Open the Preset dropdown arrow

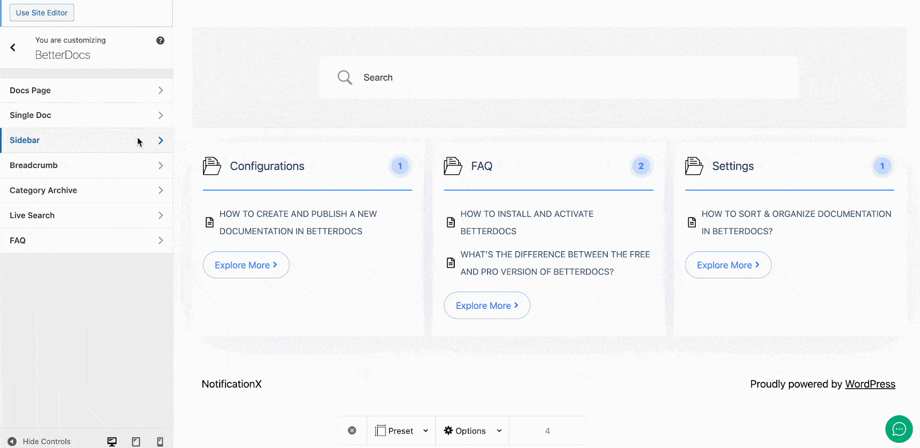click(x=425, y=431)
